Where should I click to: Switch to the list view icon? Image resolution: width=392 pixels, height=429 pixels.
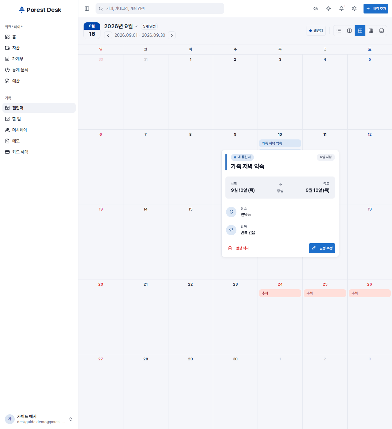coord(339,31)
